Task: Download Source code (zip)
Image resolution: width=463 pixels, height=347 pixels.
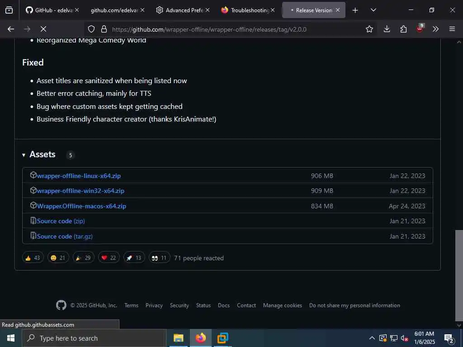Action: (61, 221)
